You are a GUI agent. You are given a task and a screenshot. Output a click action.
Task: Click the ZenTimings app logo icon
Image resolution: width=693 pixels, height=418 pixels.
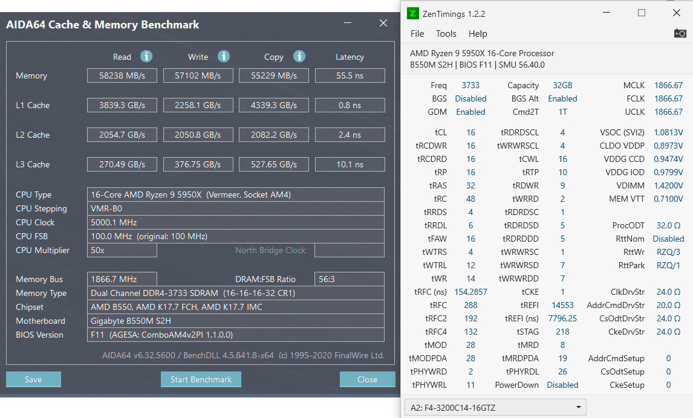[412, 13]
